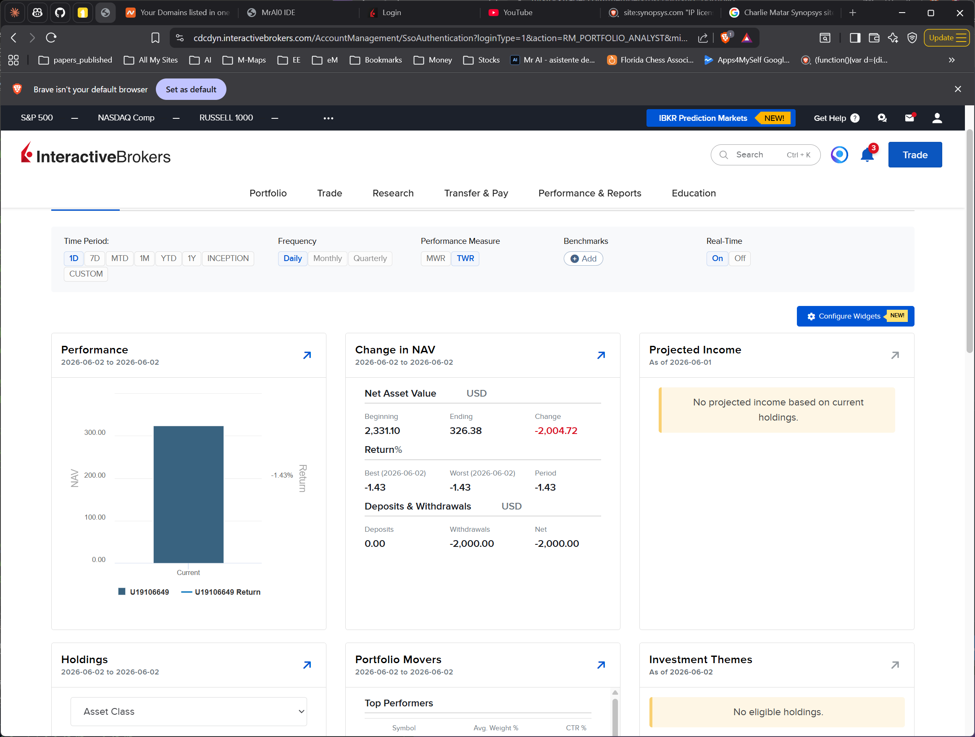Open the Research menu
Viewport: 975px width, 737px height.
click(x=393, y=193)
